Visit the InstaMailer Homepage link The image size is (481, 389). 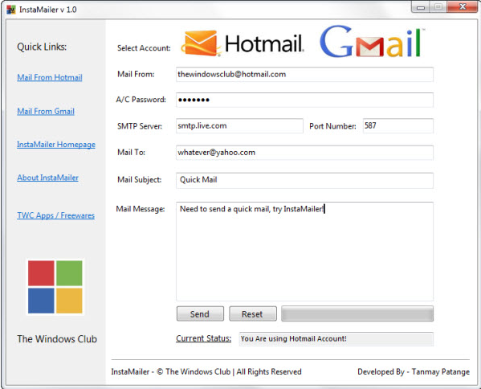56,145
